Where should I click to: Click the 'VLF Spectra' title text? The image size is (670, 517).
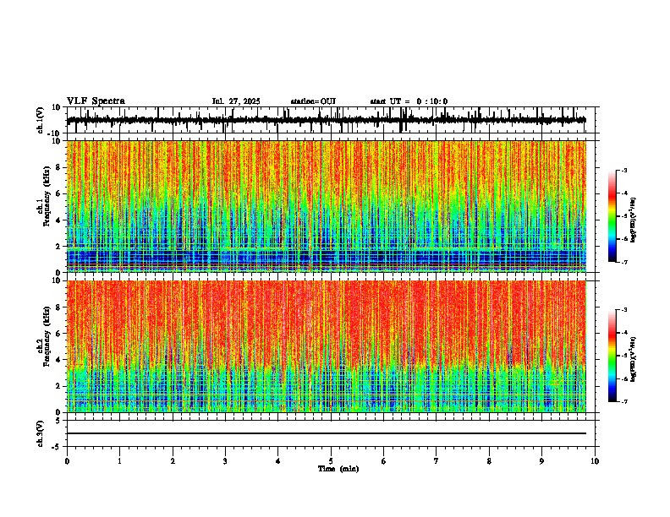point(96,101)
